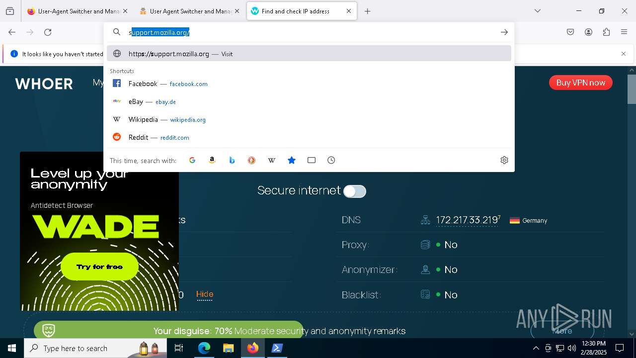The height and width of the screenshot is (358, 636).
Task: Open PowerShell from the taskbar
Action: tap(277, 348)
